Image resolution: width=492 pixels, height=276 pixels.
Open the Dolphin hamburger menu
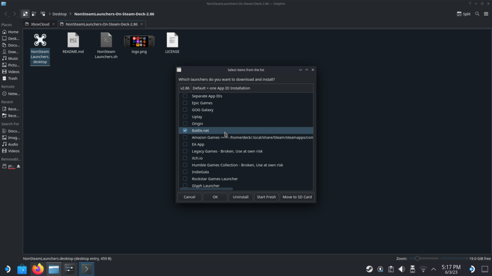click(x=486, y=14)
